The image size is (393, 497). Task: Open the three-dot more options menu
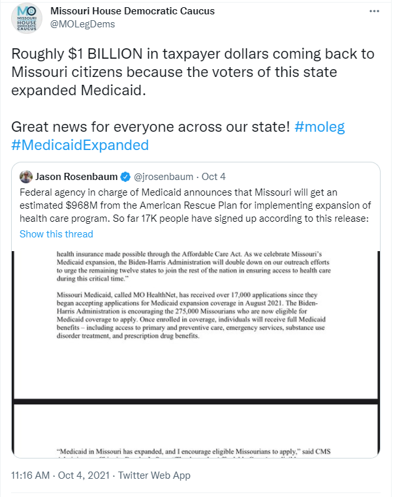pos(373,12)
